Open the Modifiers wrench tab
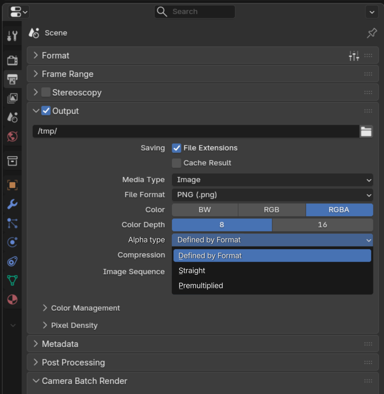Viewport: 384px width, 394px height. click(x=12, y=204)
